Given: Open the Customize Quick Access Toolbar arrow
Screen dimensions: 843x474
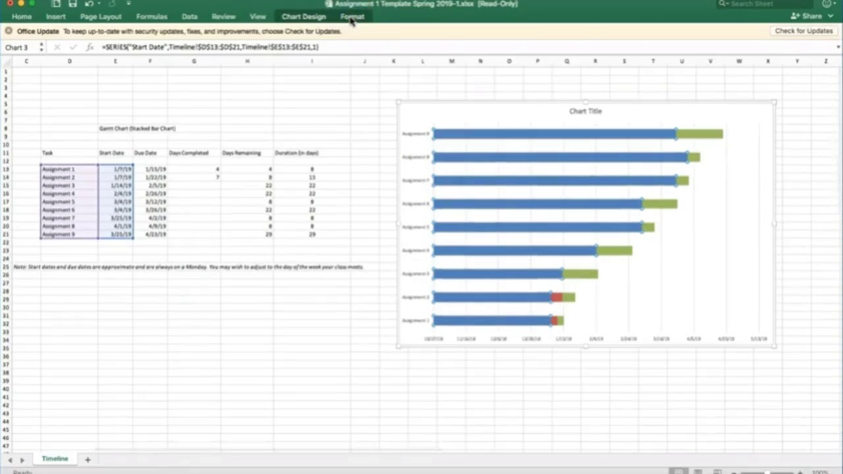Looking at the screenshot, I should point(128,3).
